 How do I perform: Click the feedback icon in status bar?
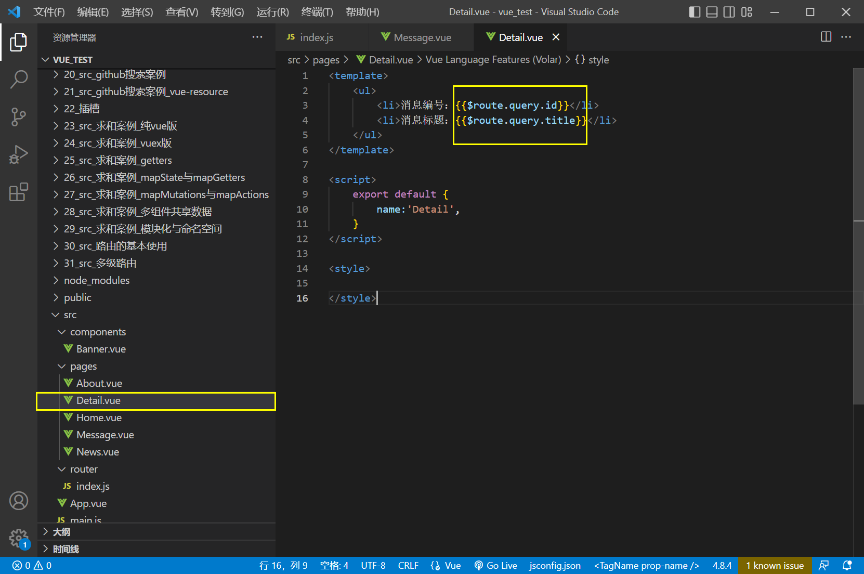point(824,566)
